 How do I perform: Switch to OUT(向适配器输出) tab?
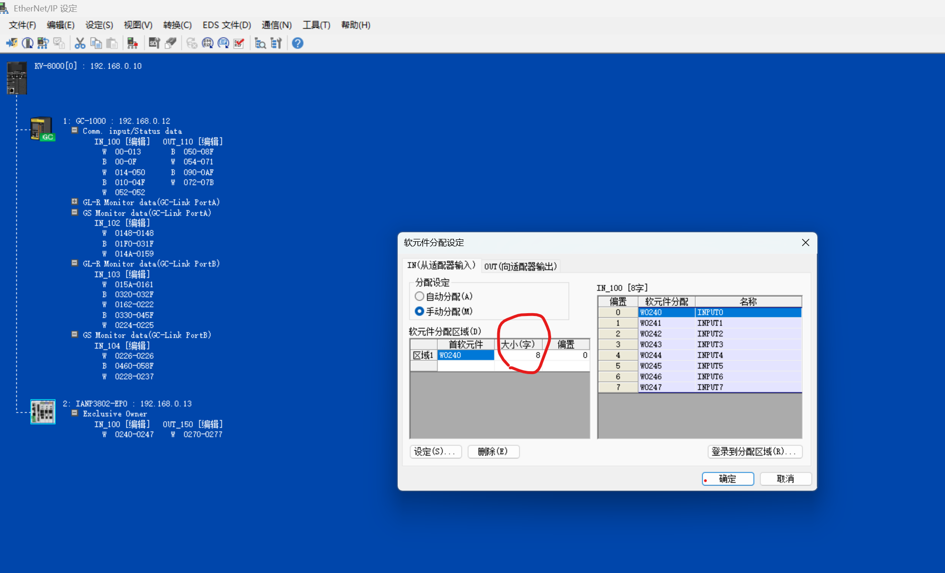tap(520, 266)
